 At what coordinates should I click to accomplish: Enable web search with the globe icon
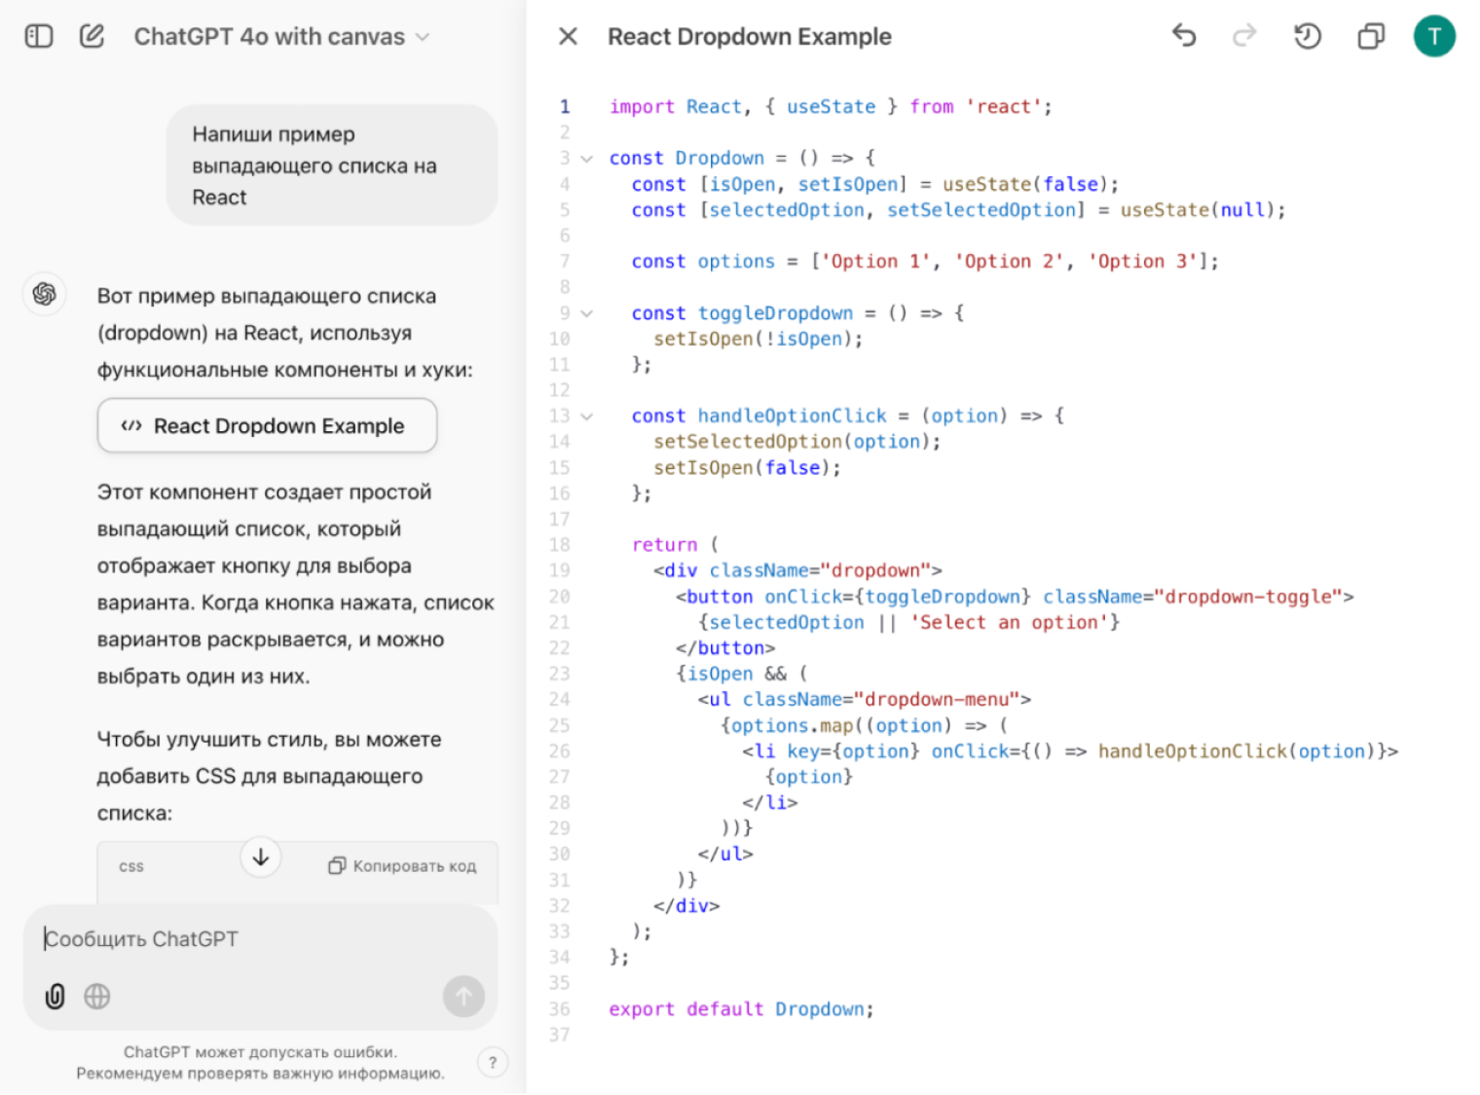(x=97, y=997)
